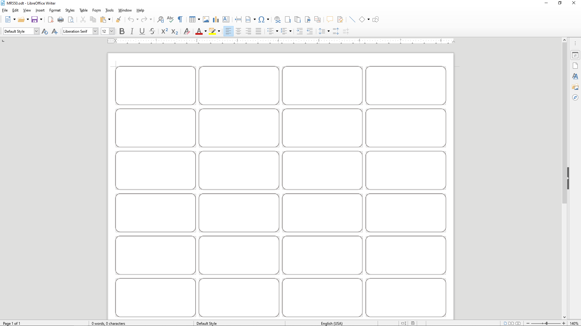Click the Print button
This screenshot has height=326, width=581.
[x=61, y=19]
